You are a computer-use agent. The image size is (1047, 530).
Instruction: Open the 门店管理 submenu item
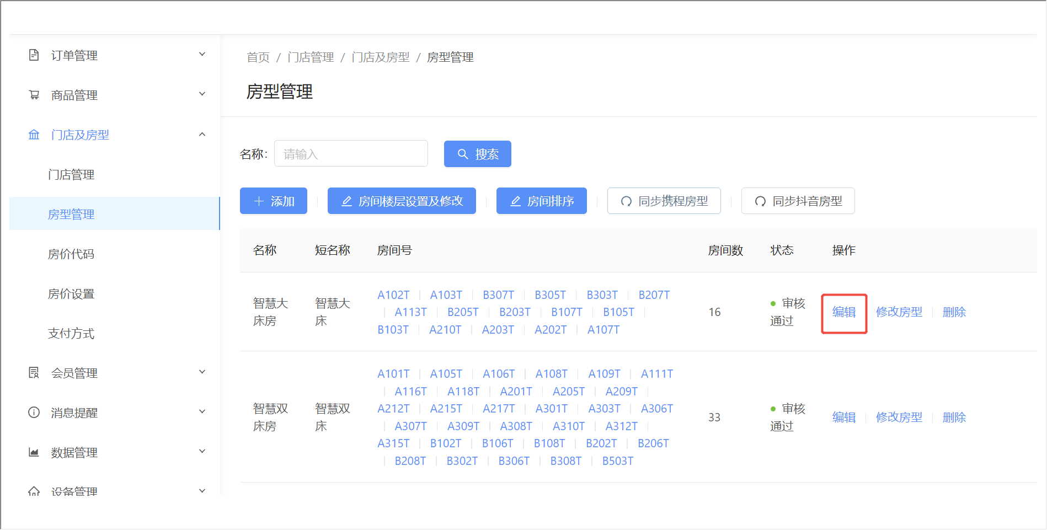click(115, 174)
